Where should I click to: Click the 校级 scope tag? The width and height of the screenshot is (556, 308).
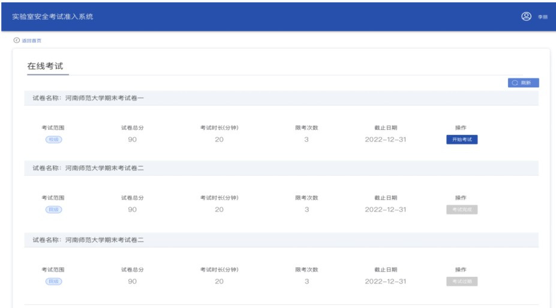pyautogui.click(x=53, y=140)
